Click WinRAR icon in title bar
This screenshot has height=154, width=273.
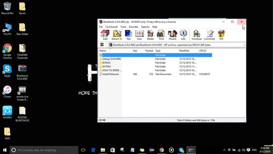[x=101, y=22]
